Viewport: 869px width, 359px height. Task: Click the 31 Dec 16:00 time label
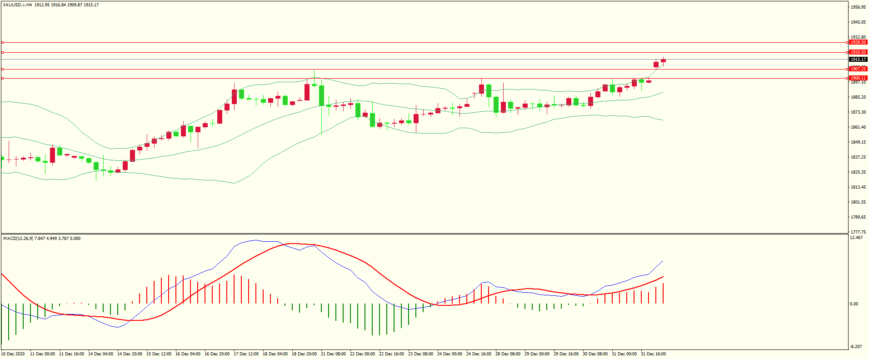click(653, 354)
